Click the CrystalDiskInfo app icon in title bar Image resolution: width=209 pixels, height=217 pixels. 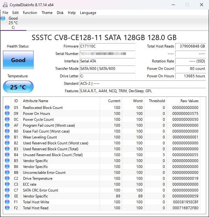[5, 5]
